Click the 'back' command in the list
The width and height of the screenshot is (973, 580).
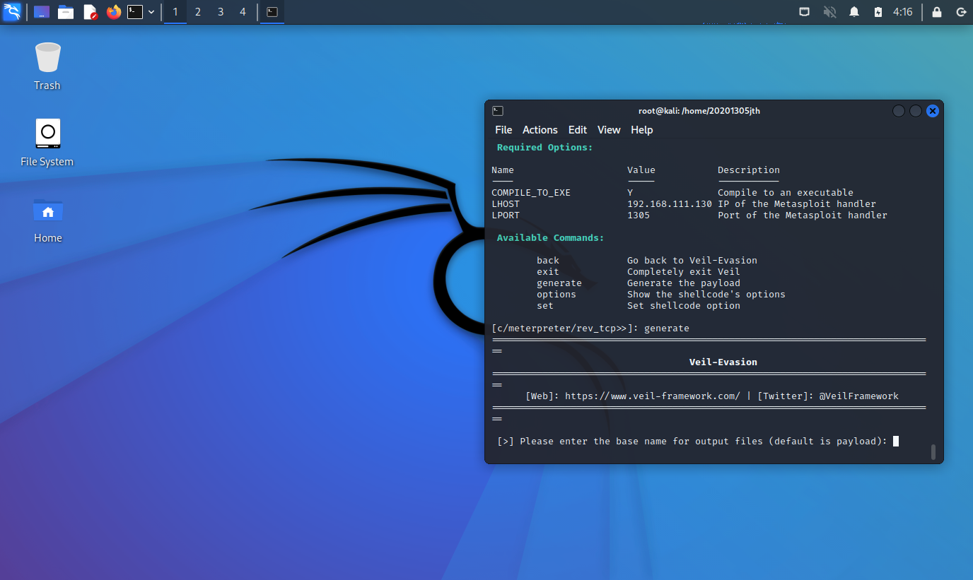[548, 261]
